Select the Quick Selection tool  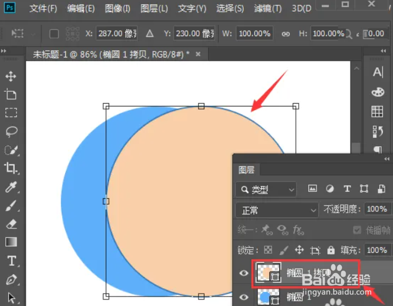coord(11,150)
